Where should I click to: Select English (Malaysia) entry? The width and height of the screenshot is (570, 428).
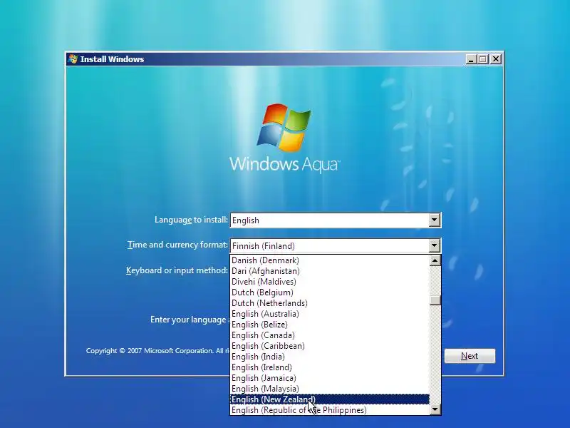coord(330,389)
